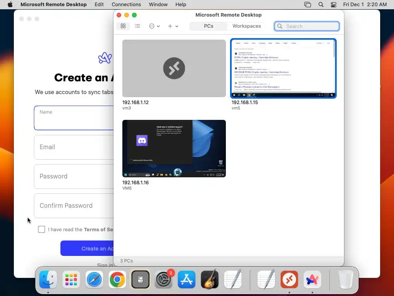Viewport: 394px width, 296px height.
Task: Open the Edit menu
Action: click(99, 5)
